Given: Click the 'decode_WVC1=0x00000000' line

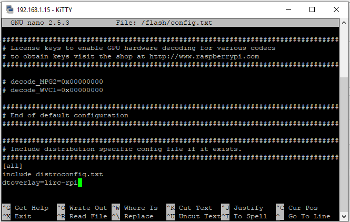Looking at the screenshot, I should tap(53, 90).
